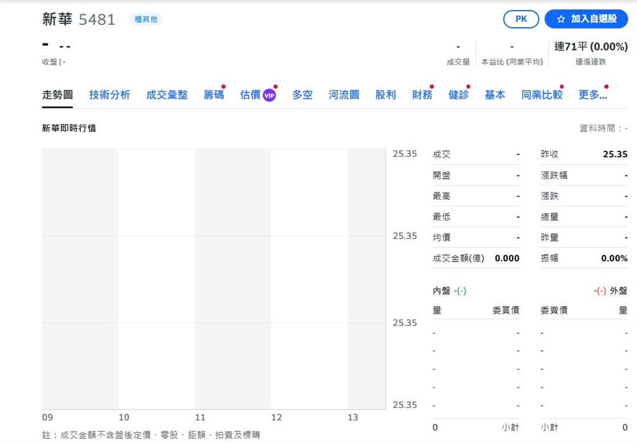The image size is (637, 444).
Task: Open the 籌碼 tab
Action: coord(213,95)
